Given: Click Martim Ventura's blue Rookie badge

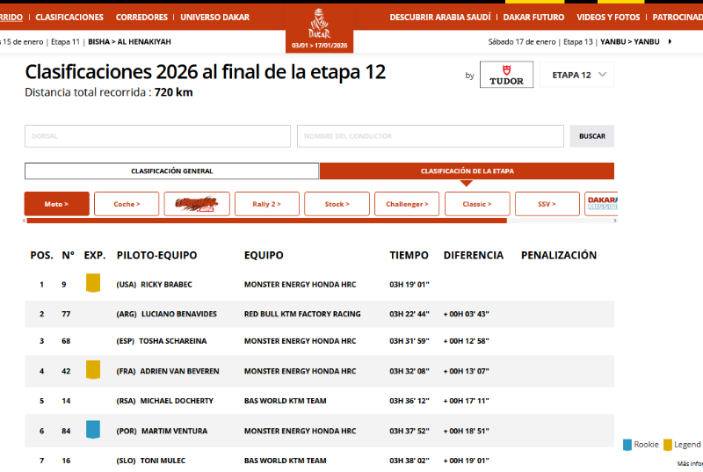Looking at the screenshot, I should [93, 430].
